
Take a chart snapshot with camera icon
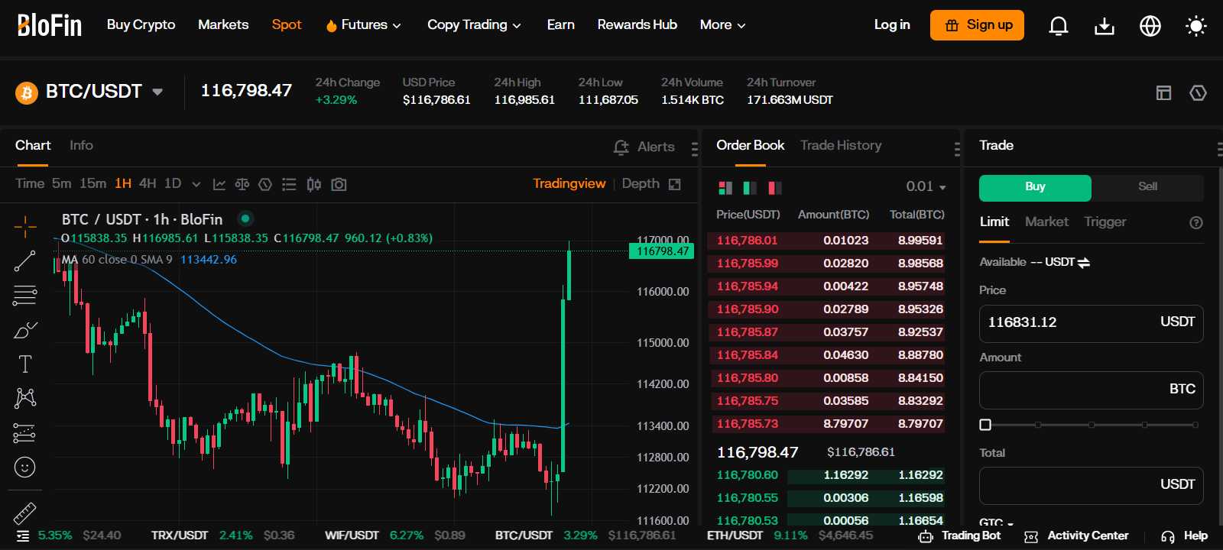pyautogui.click(x=339, y=184)
